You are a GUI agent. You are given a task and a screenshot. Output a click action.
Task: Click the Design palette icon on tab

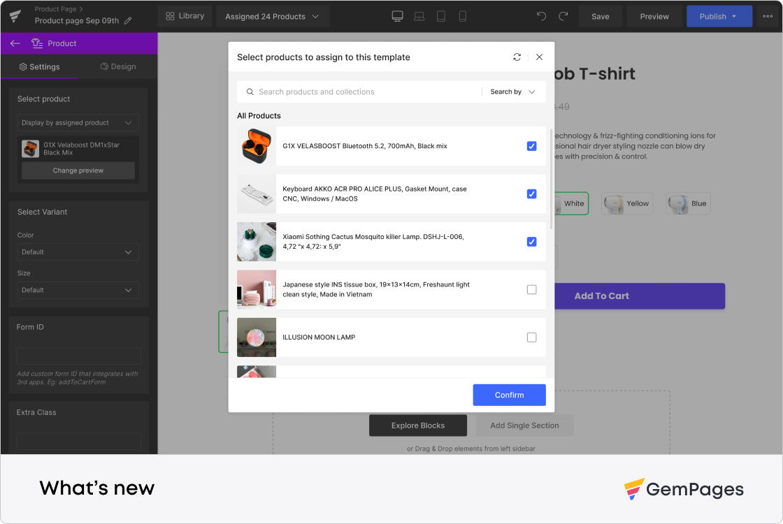point(104,66)
